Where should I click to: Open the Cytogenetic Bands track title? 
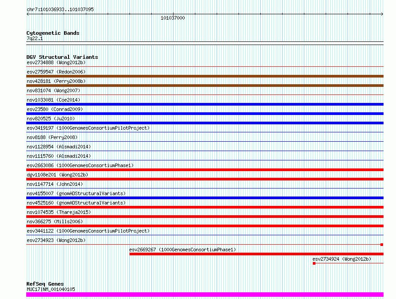point(53,33)
